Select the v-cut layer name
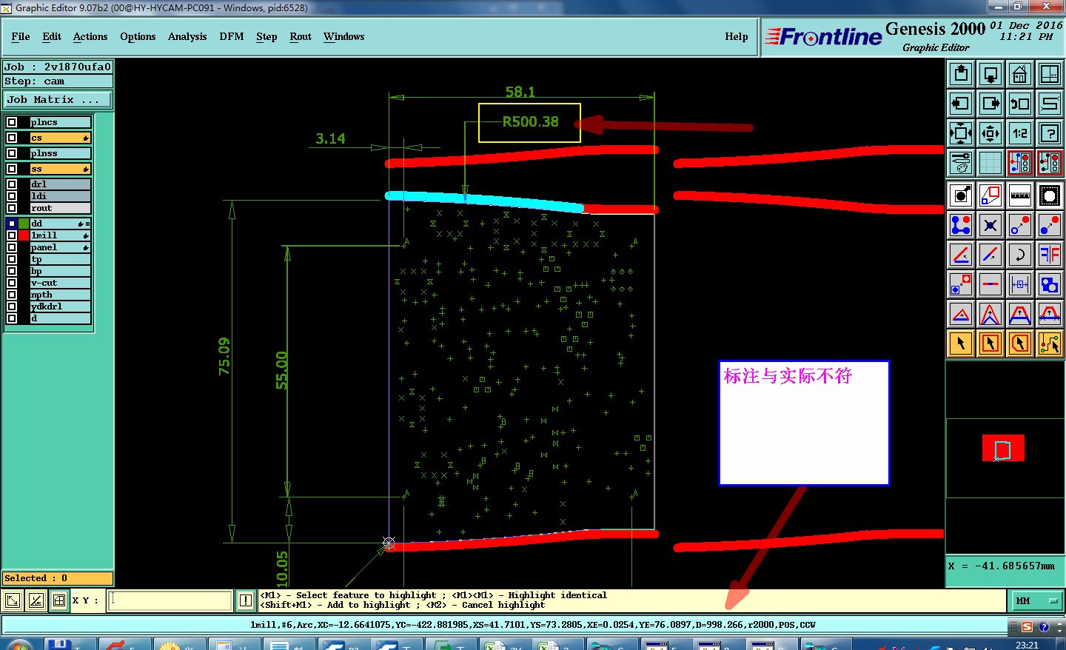This screenshot has height=650, width=1066. pyautogui.click(x=60, y=283)
